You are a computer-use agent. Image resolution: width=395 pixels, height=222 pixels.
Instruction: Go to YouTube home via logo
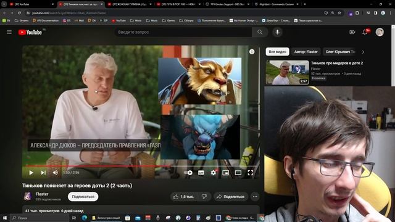click(30, 32)
